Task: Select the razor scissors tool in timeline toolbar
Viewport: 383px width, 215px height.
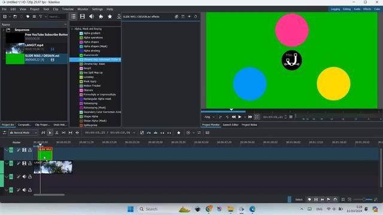Action: (57, 133)
